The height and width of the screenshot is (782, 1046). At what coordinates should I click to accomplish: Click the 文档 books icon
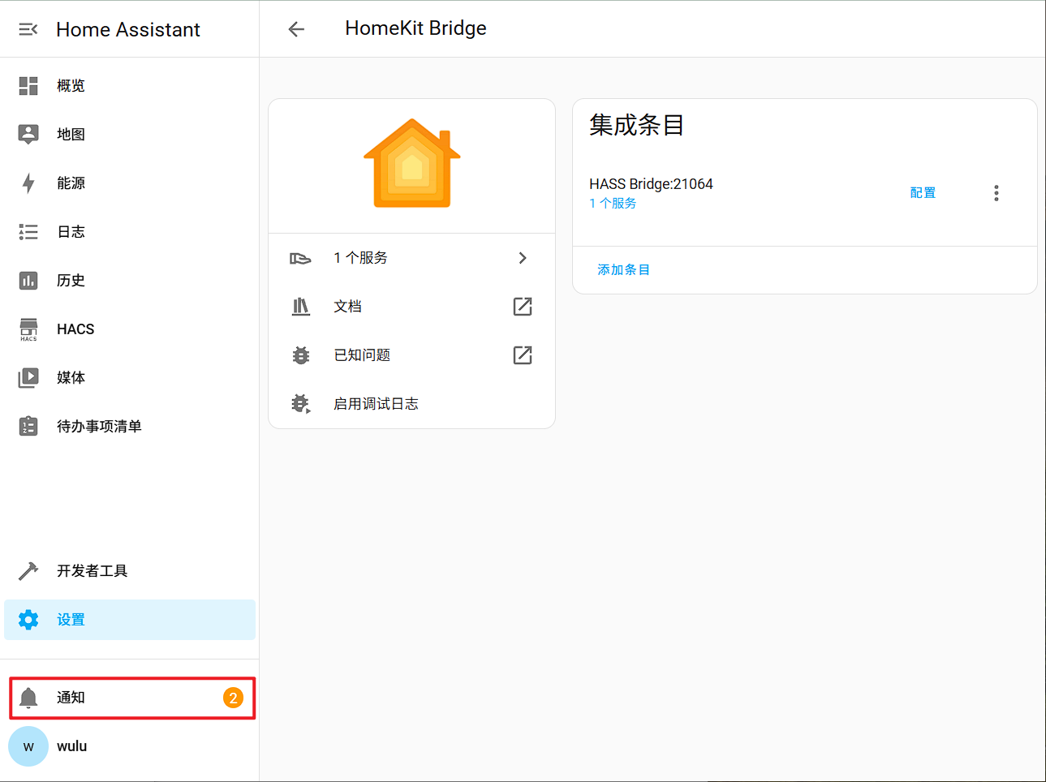(301, 307)
